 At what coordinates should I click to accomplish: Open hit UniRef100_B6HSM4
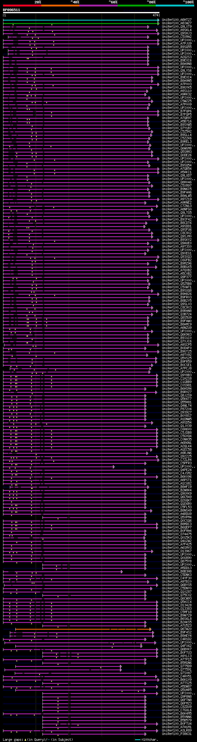coord(177,389)
